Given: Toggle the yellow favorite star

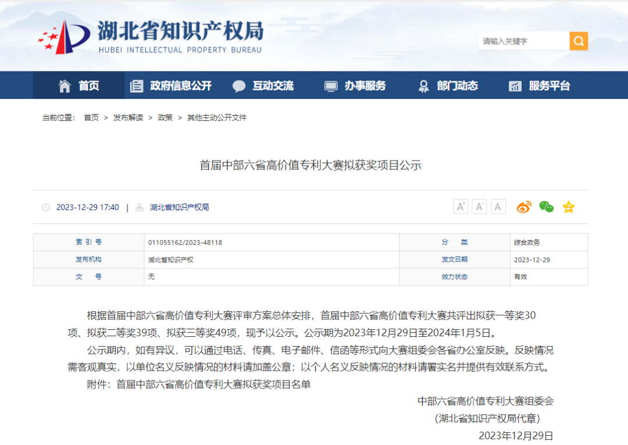Looking at the screenshot, I should [568, 207].
